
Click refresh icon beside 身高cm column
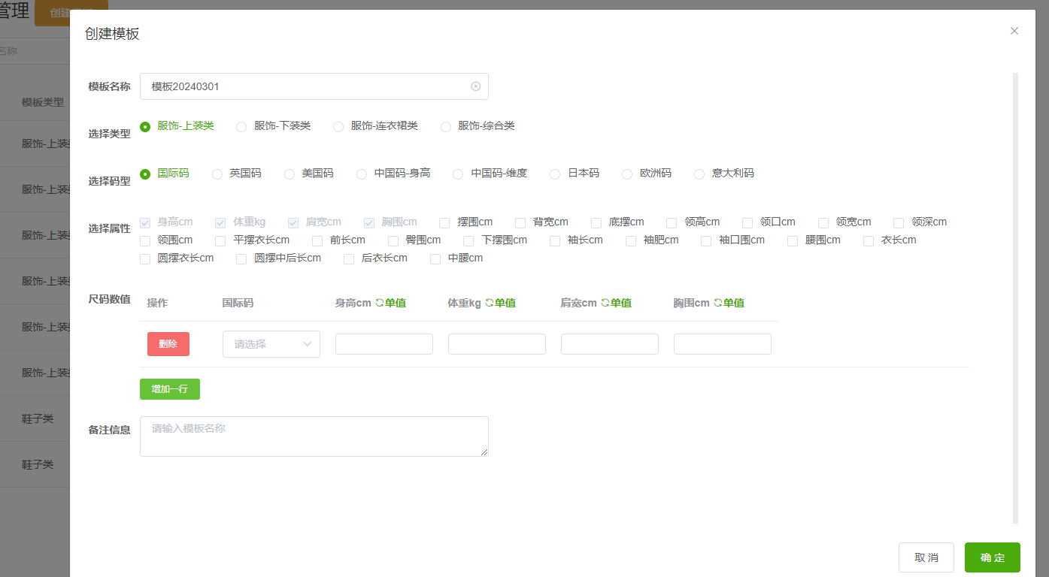point(379,303)
